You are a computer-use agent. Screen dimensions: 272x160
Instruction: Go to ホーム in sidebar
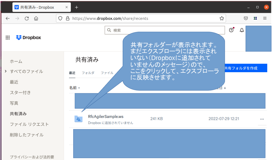coord(16,61)
